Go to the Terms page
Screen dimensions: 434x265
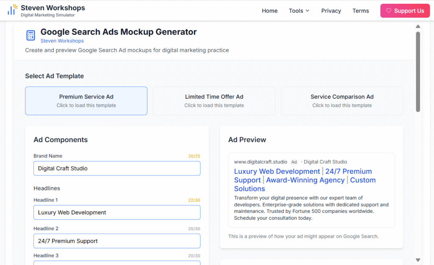click(x=360, y=11)
